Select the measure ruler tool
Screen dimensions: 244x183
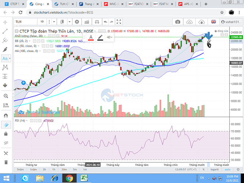coord(6,105)
